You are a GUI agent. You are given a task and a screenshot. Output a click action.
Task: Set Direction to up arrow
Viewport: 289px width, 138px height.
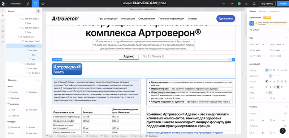click(x=278, y=76)
